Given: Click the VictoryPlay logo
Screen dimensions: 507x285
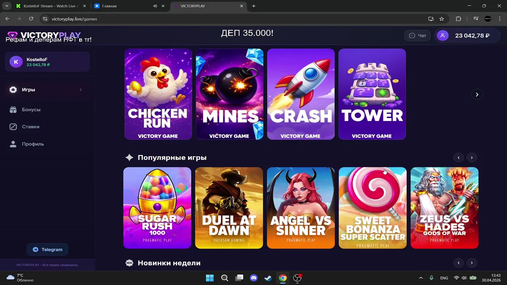Looking at the screenshot, I should pyautogui.click(x=44, y=35).
